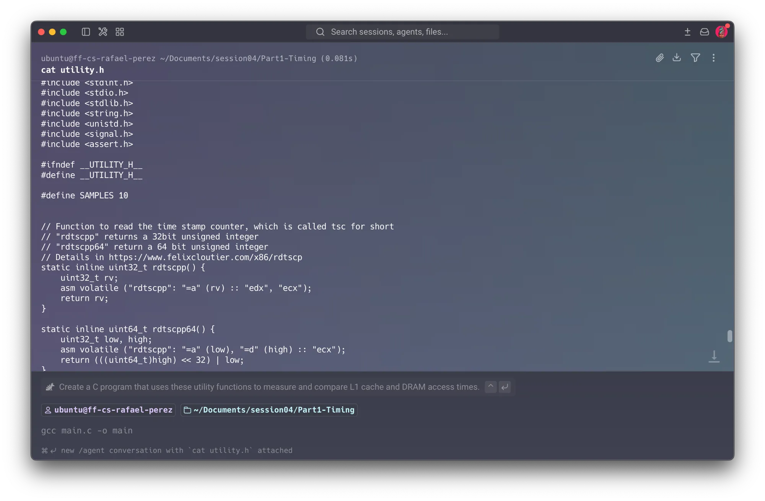Click the user icon in host chip
This screenshot has width=765, height=501.
(48, 410)
